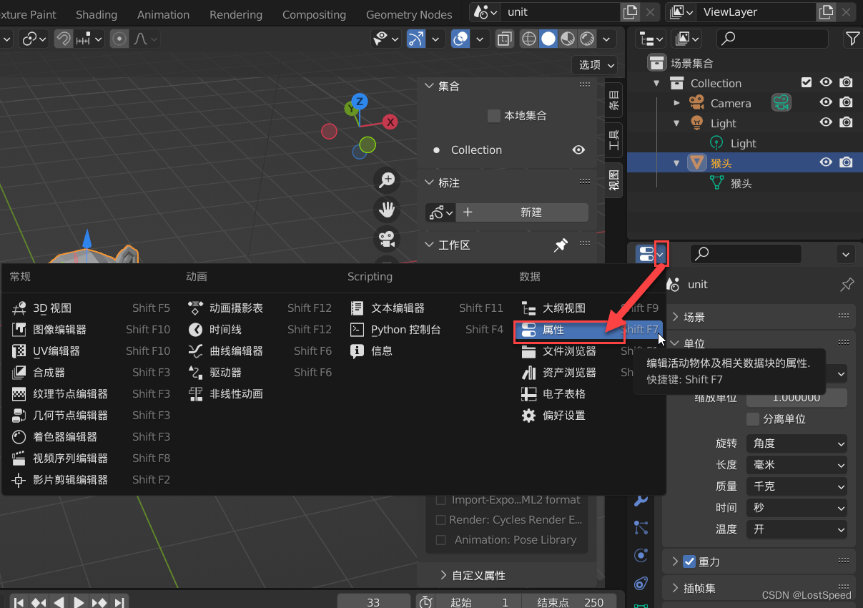Enable rendered viewport shading
863x608 pixels.
586,39
